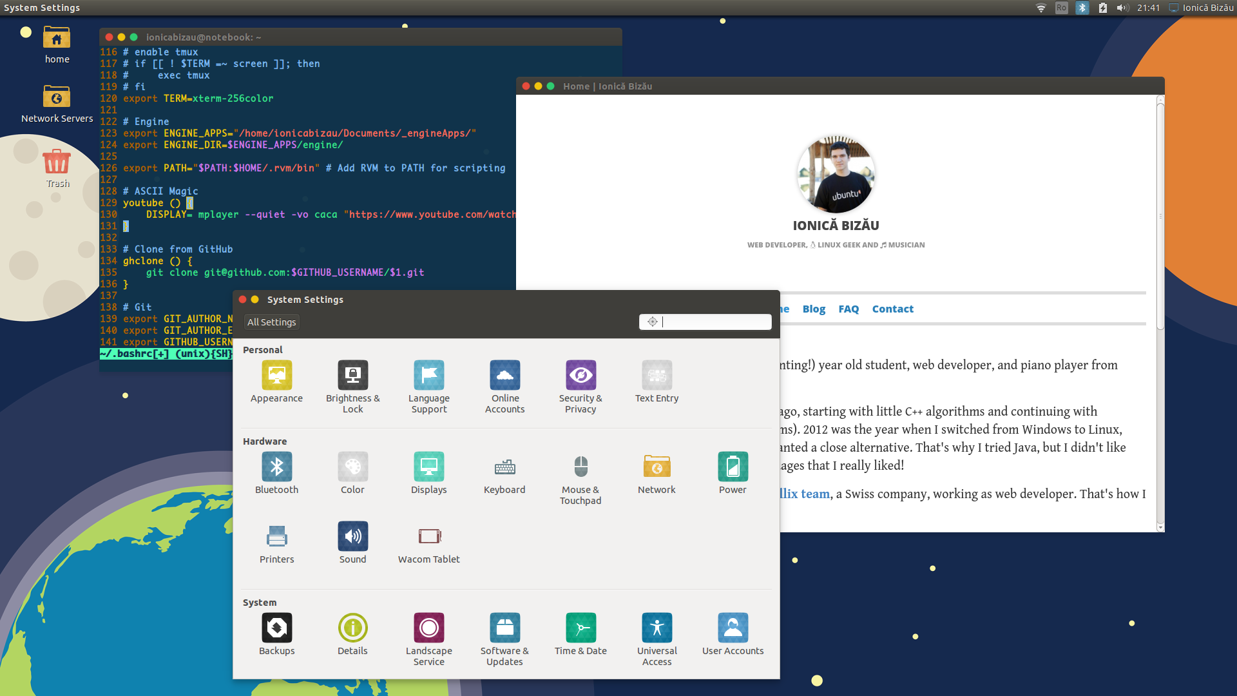This screenshot has height=696, width=1237.
Task: Open User Accounts settings
Action: click(x=733, y=628)
